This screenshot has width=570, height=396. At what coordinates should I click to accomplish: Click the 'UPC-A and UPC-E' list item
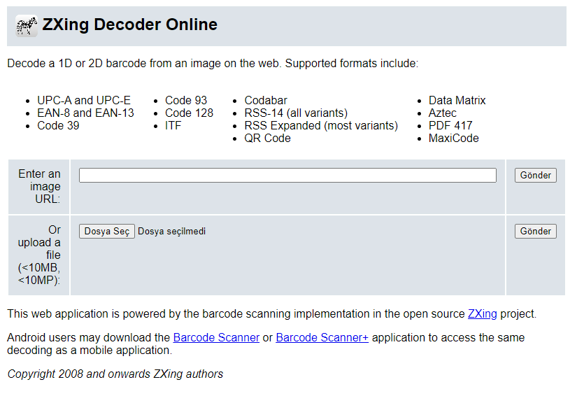click(x=84, y=100)
